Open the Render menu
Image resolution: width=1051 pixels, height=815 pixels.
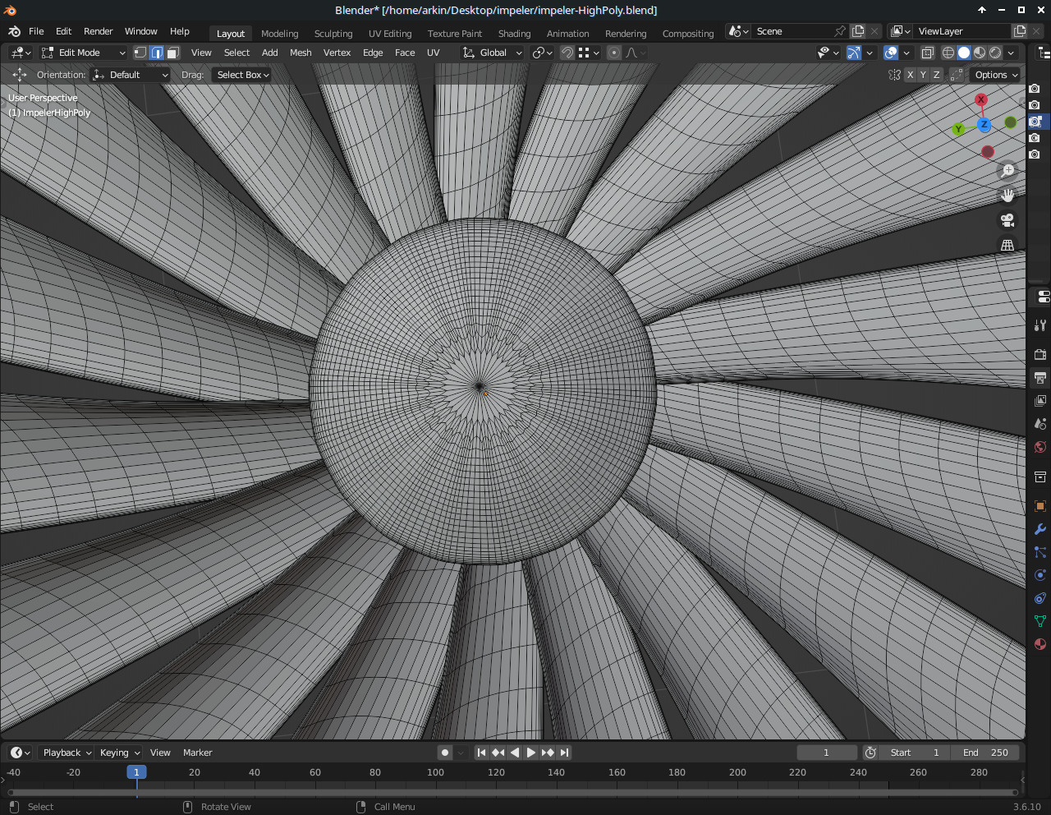(x=99, y=31)
